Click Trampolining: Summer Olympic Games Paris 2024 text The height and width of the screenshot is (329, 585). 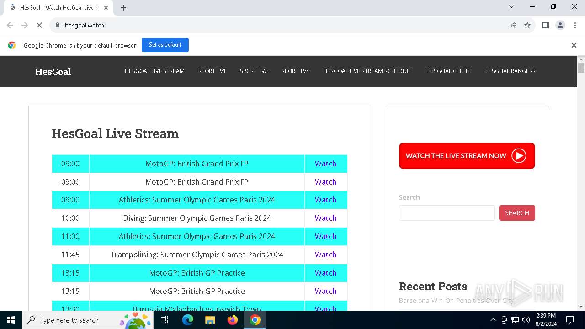click(197, 255)
